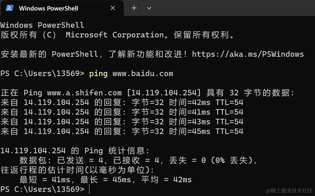Viewport: 315px width, 196px height.
Task: Click the 时间=42ms reply line
Action: [x=122, y=102]
